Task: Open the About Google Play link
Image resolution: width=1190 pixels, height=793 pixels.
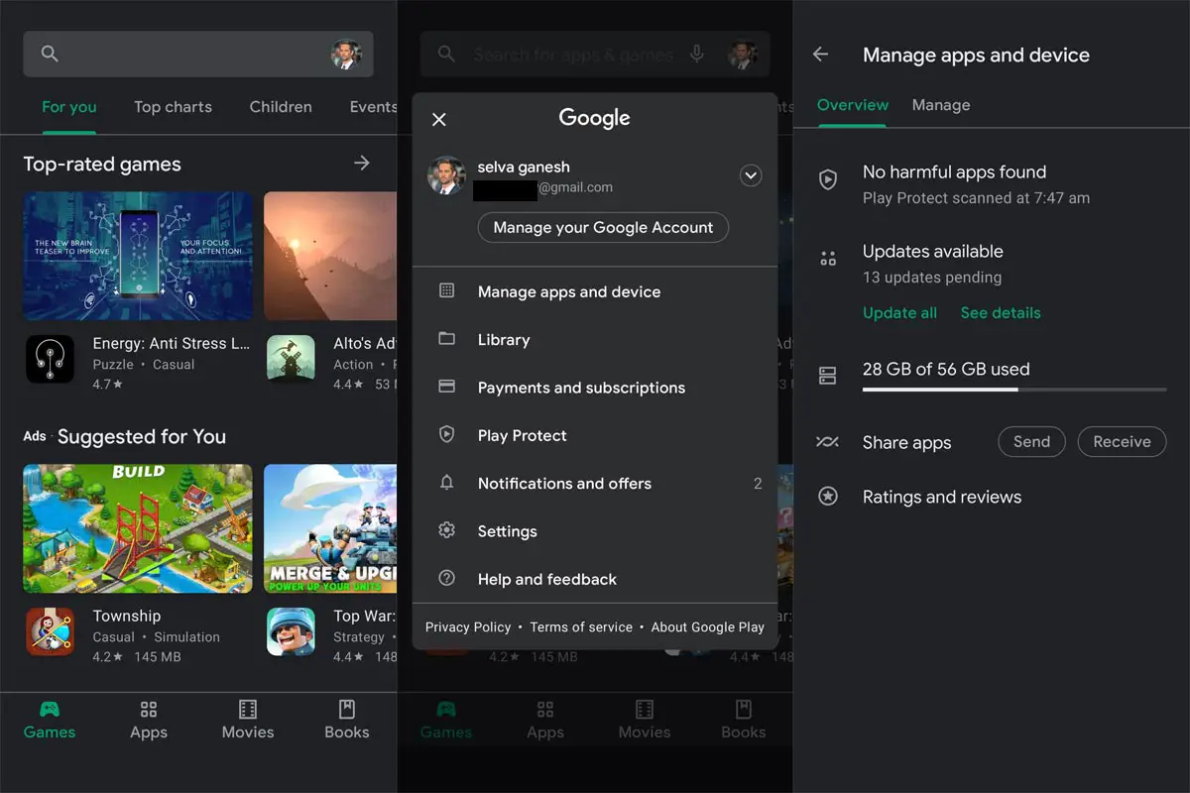Action: [708, 626]
